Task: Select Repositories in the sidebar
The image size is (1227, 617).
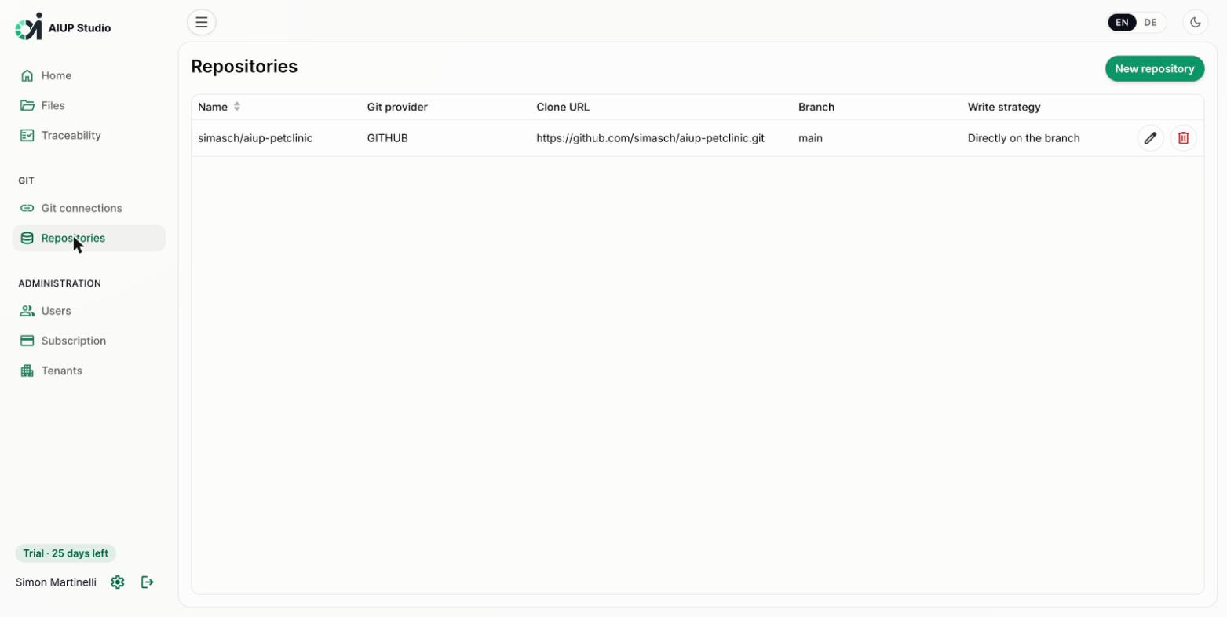Action: (x=89, y=238)
